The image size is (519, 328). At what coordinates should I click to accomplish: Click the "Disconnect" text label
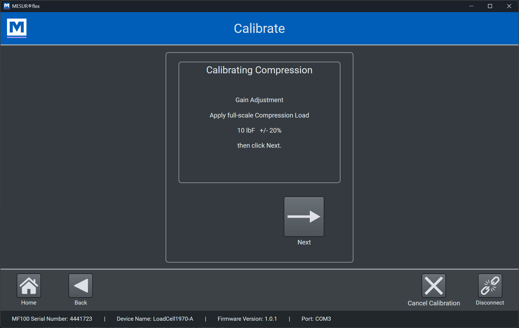490,303
